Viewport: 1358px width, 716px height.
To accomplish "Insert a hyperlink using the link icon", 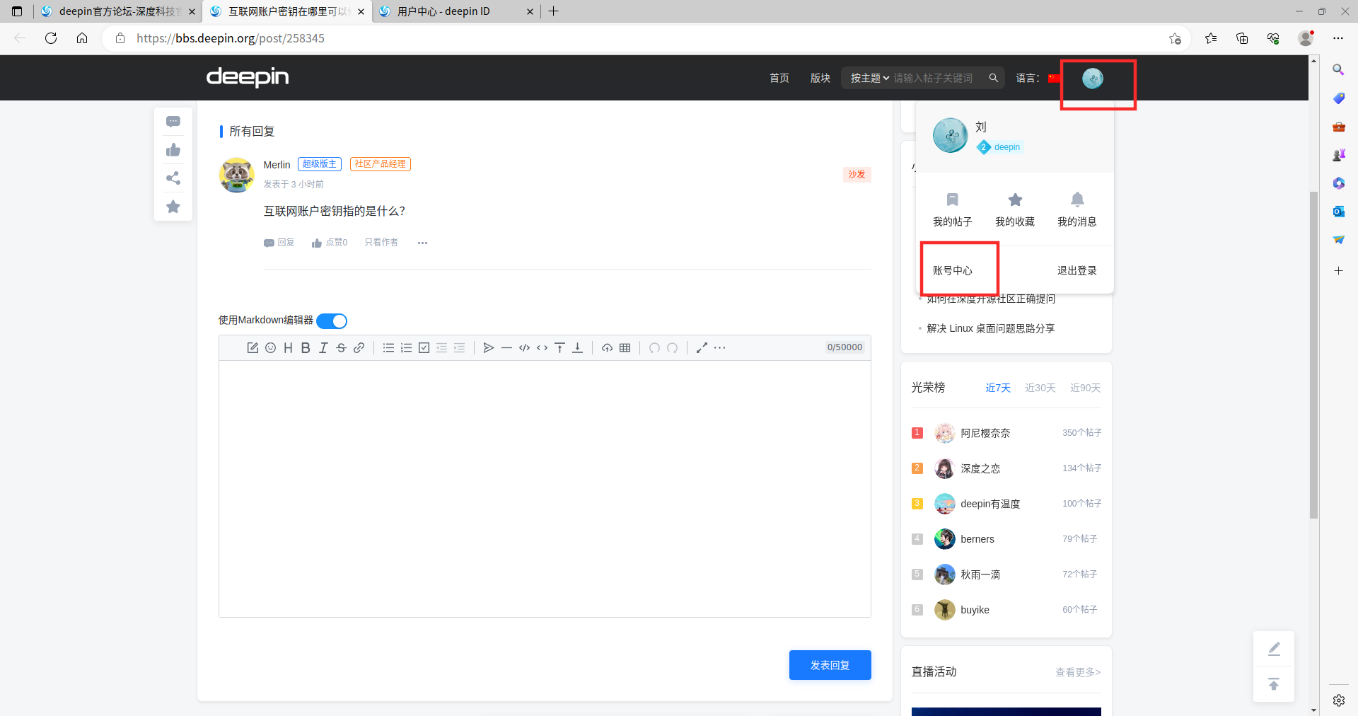I will (359, 347).
